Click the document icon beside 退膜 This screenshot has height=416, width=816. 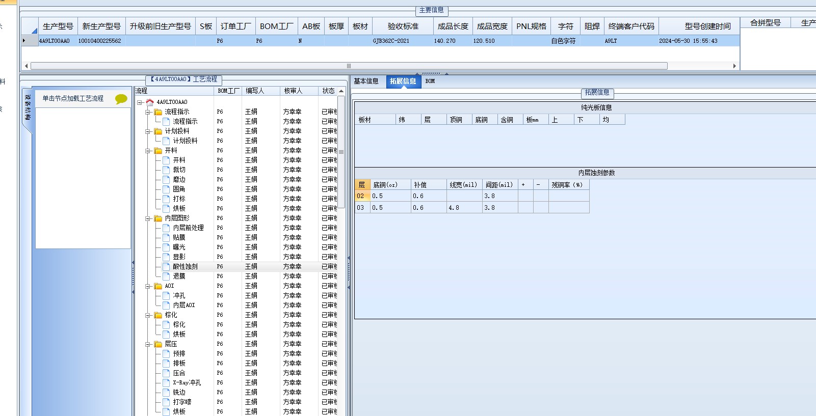[166, 276]
